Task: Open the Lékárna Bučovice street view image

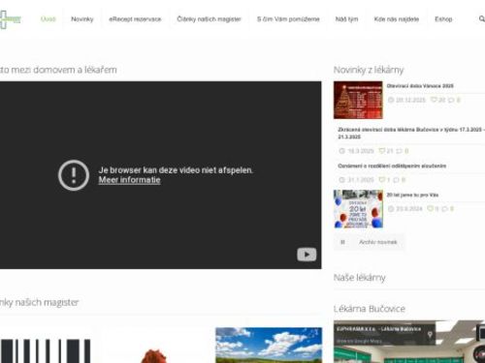Action: (x=409, y=342)
